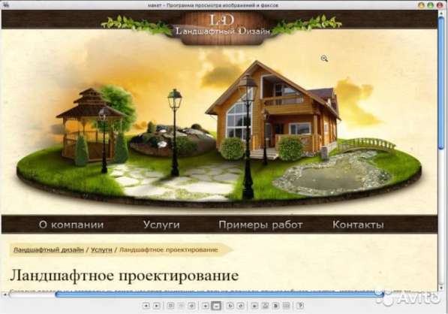
Task: Print the current image
Action: pos(265,306)
